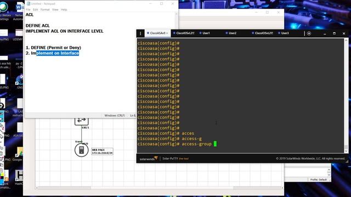The width and height of the screenshot is (351, 197).
Task: Click the WEB PAGE 172.16.210.0/24 label
Action: coord(103,152)
